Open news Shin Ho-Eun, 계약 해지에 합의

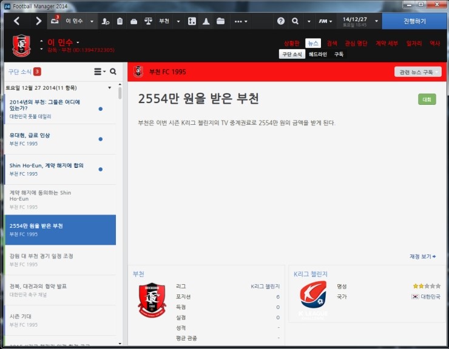60,170
